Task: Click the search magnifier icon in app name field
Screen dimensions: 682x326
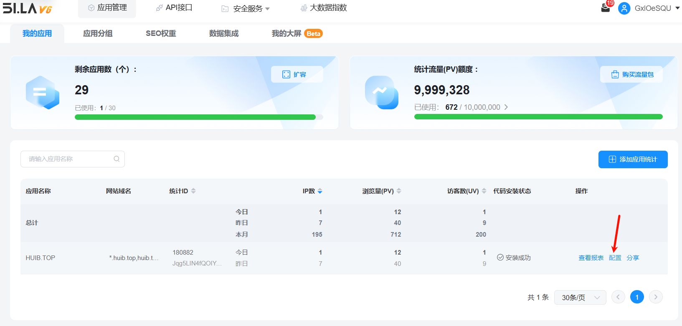Action: coord(117,159)
